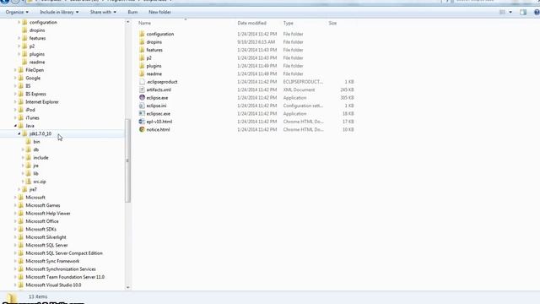Open the help icon in toolbar
Image resolution: width=540 pixels, height=304 pixels.
[537, 12]
